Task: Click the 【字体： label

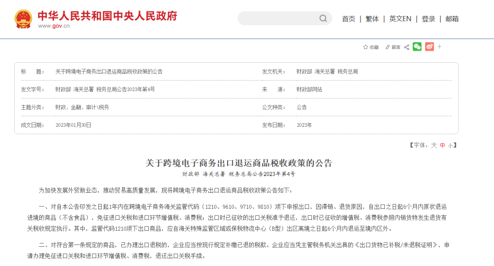Action: [419, 145]
